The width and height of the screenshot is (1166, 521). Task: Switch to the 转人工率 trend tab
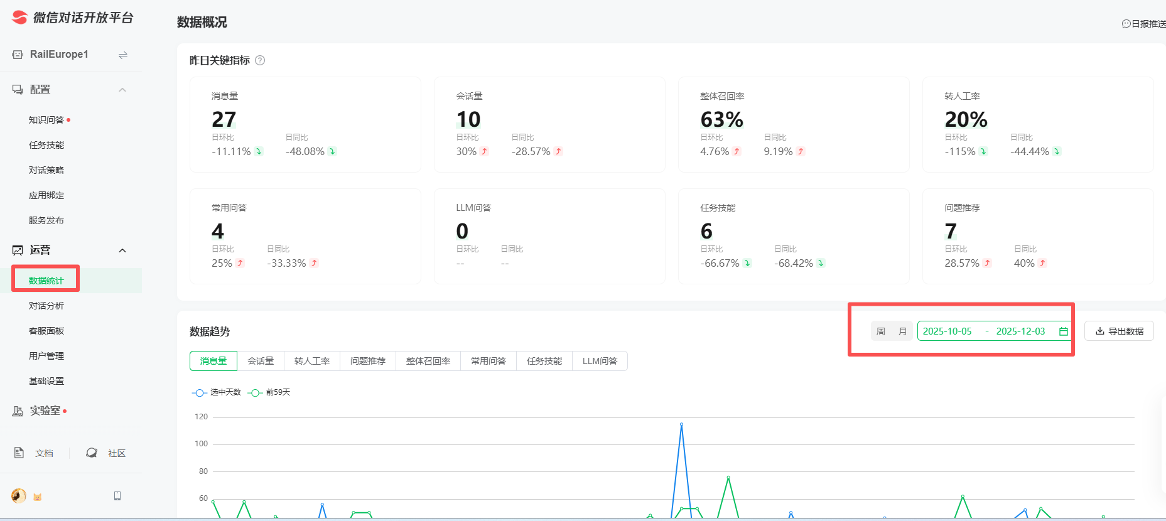[312, 361]
